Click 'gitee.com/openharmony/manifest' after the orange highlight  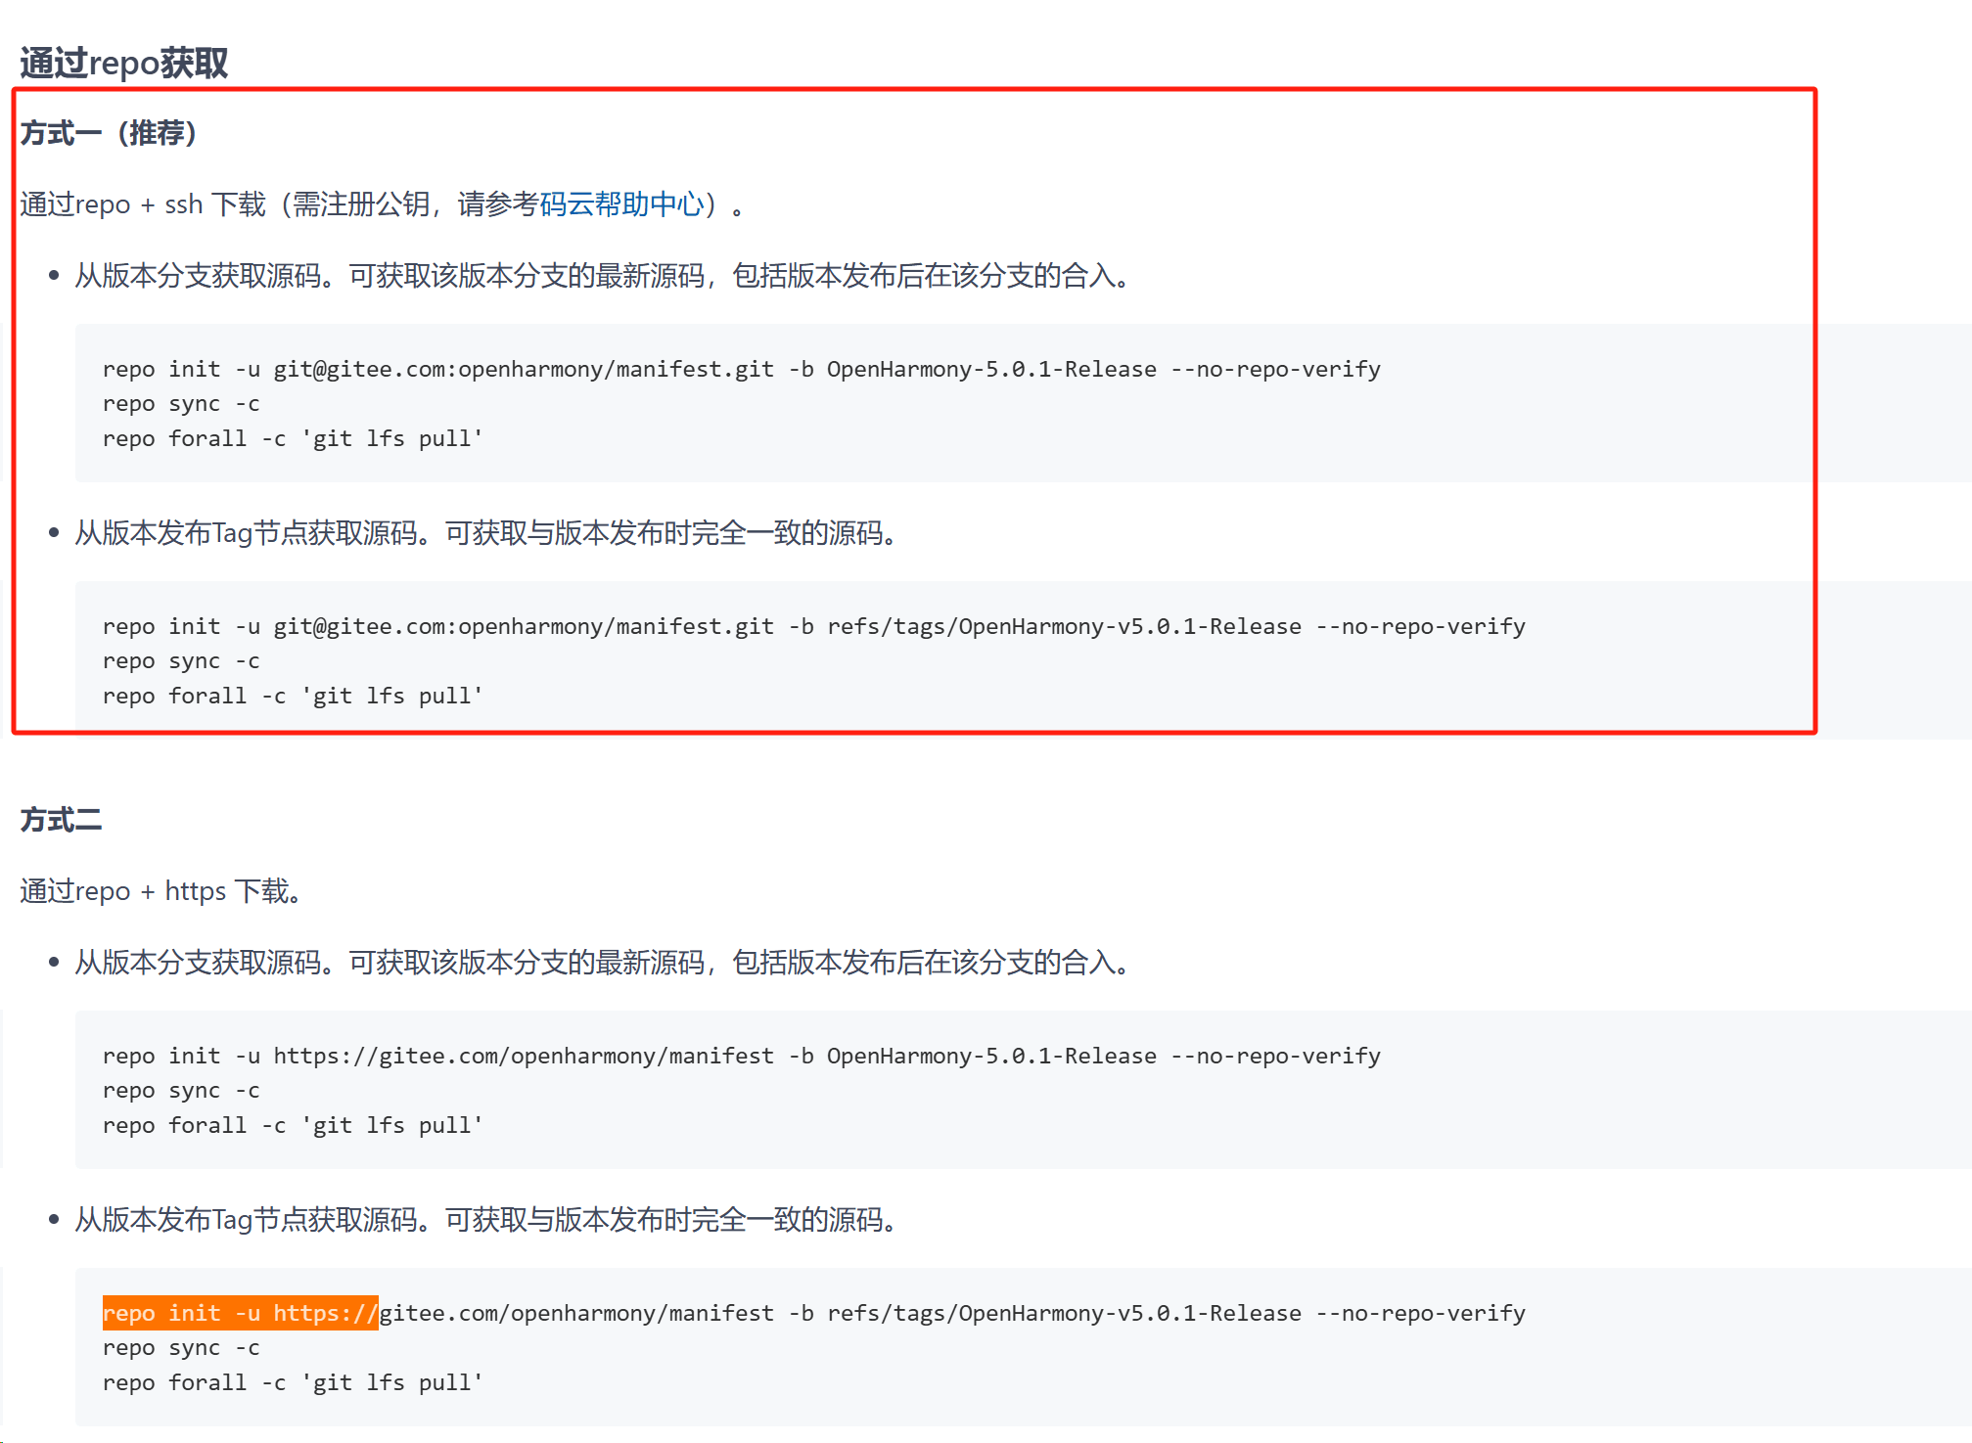point(575,1313)
